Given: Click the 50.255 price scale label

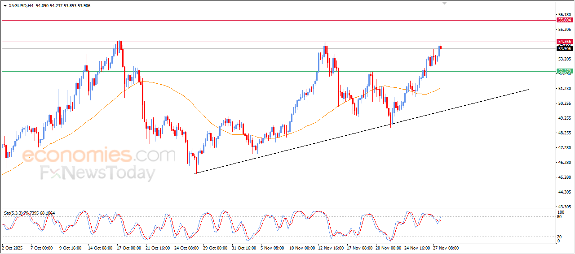Looking at the screenshot, I should (x=564, y=103).
